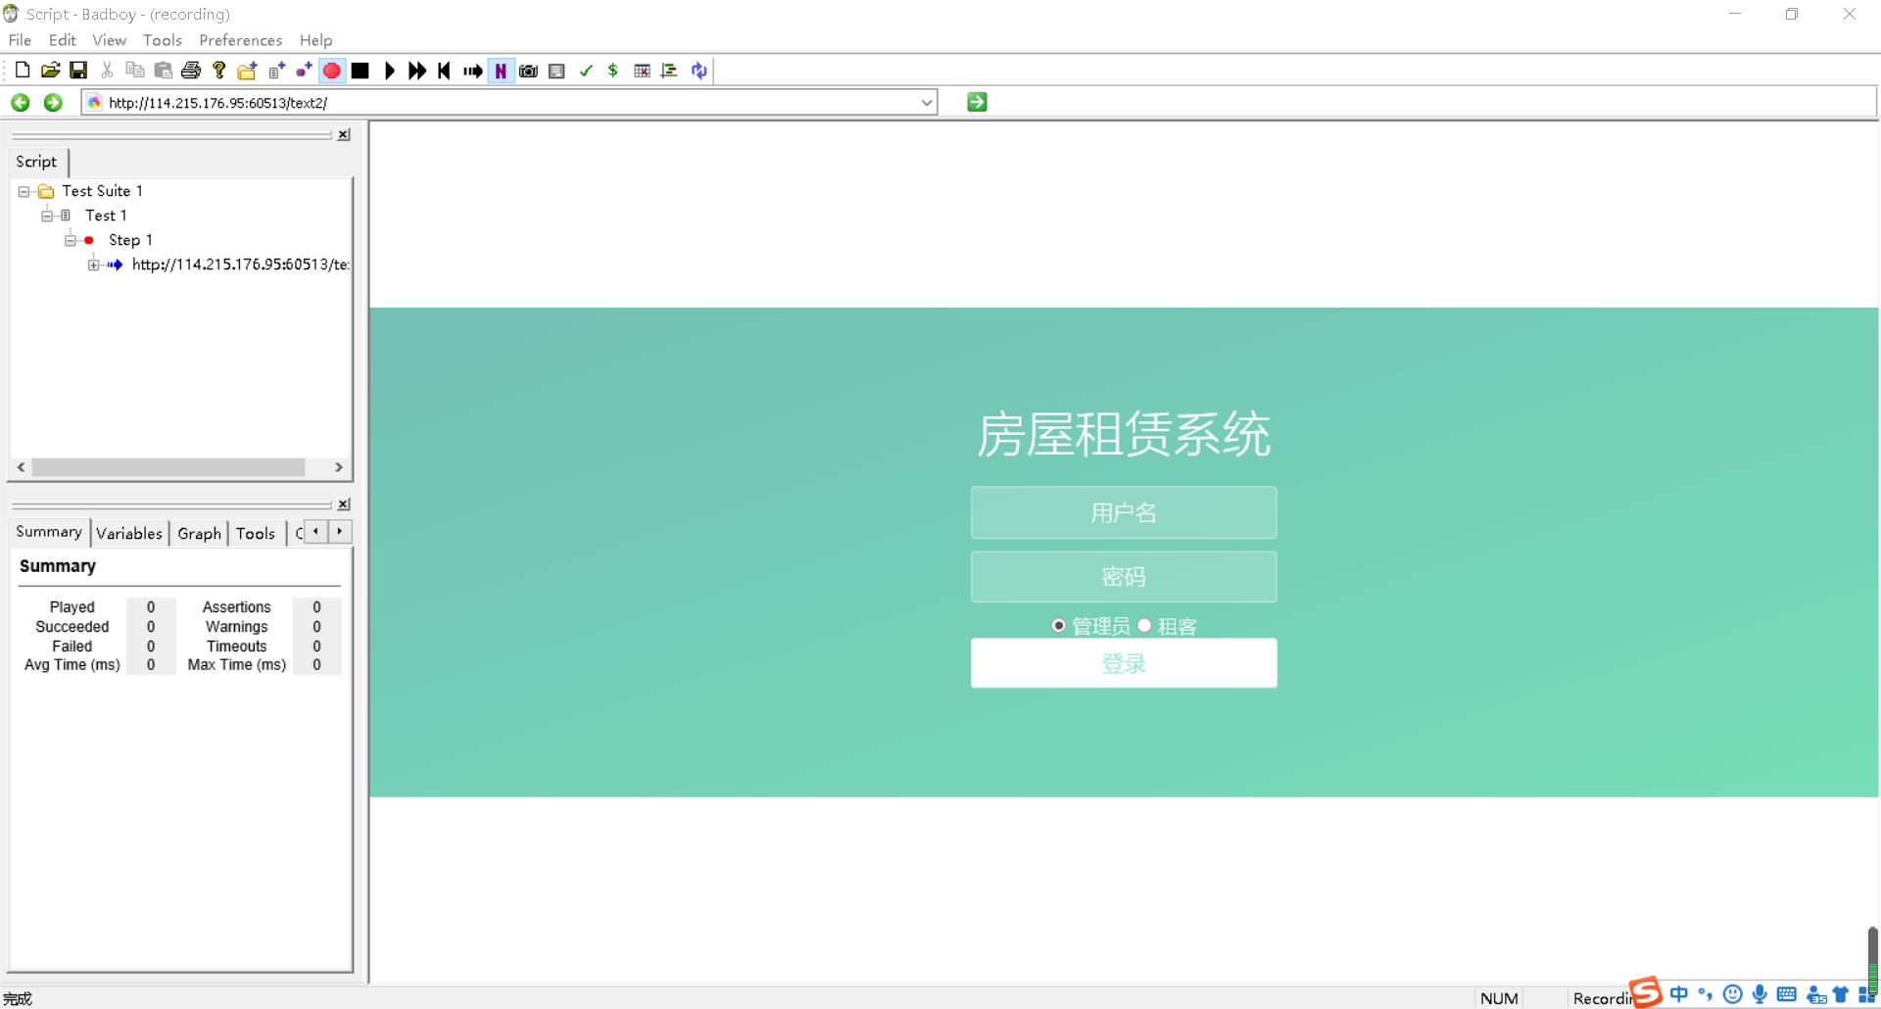This screenshot has height=1009, width=1881.
Task: Open the Tools menu
Action: pos(163,40)
